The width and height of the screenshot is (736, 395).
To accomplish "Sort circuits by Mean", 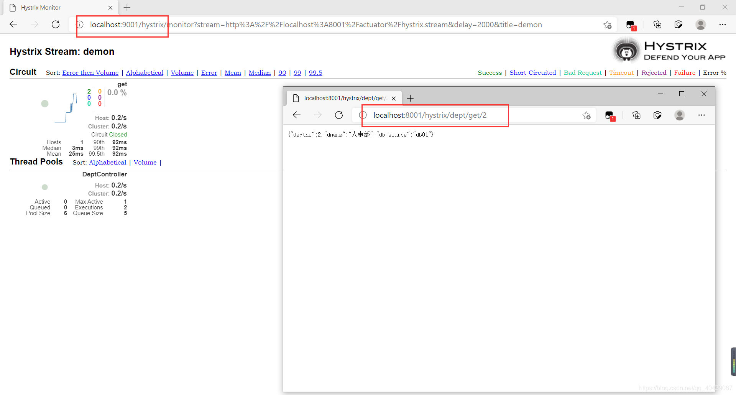I will tap(233, 73).
